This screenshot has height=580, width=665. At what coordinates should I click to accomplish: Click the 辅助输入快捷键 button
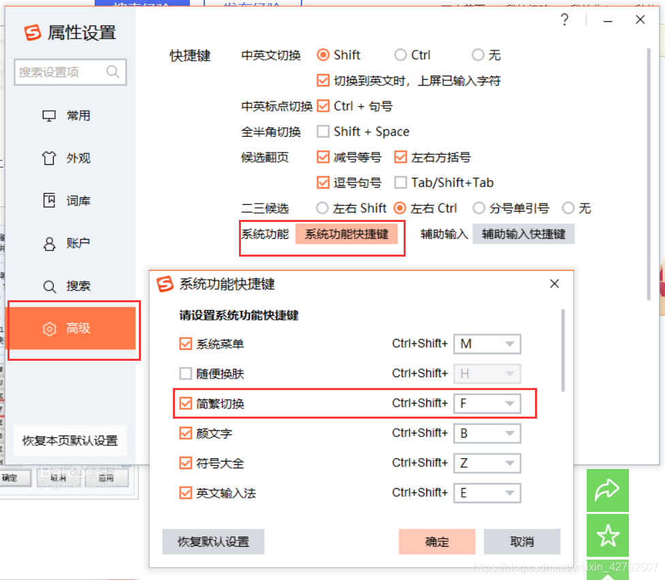pyautogui.click(x=523, y=233)
